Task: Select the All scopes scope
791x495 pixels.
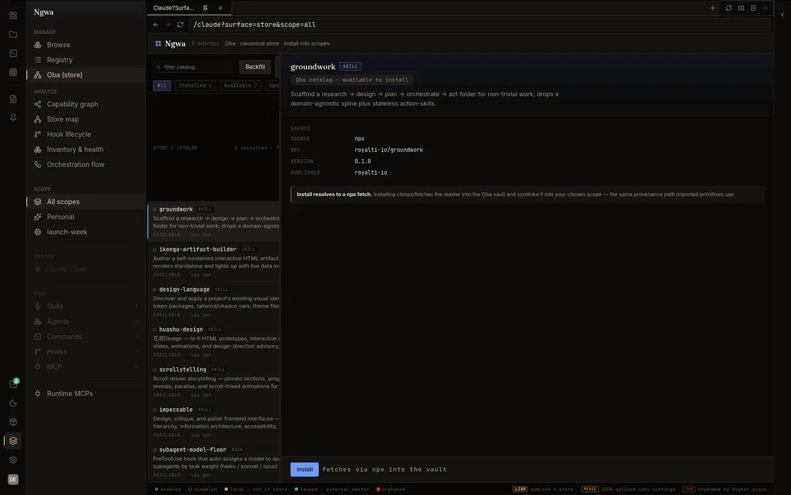Action: pos(85,202)
